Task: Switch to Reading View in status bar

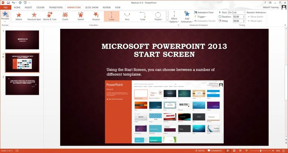Action: pos(240,151)
